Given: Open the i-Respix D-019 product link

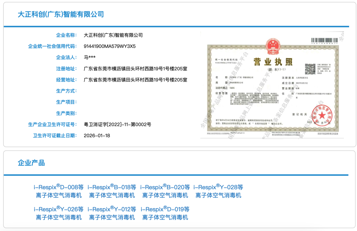Looking at the screenshot, I should point(165,213).
